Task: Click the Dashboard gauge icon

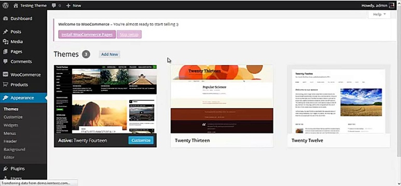Action: tap(5, 19)
